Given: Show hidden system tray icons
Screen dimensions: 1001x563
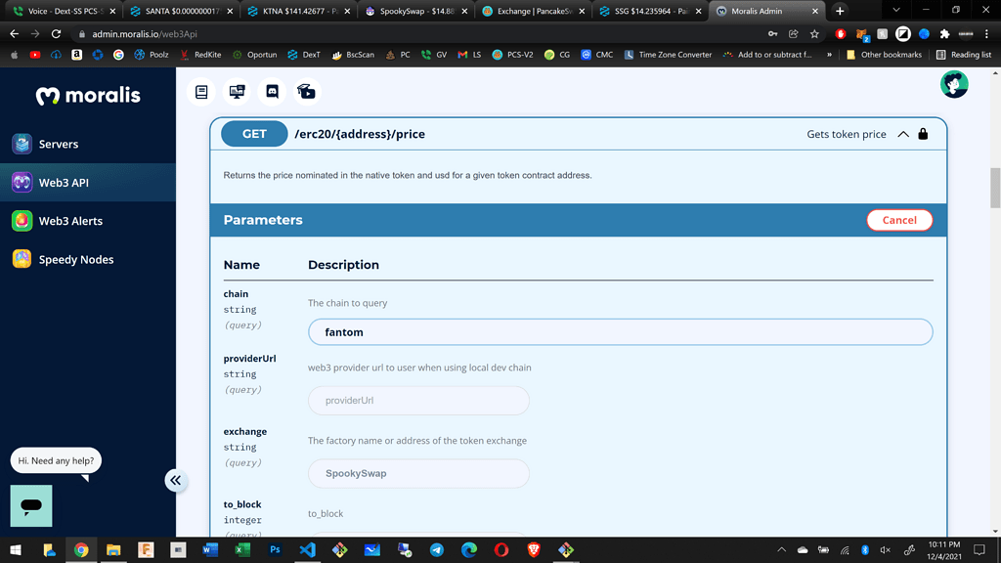Looking at the screenshot, I should [781, 549].
